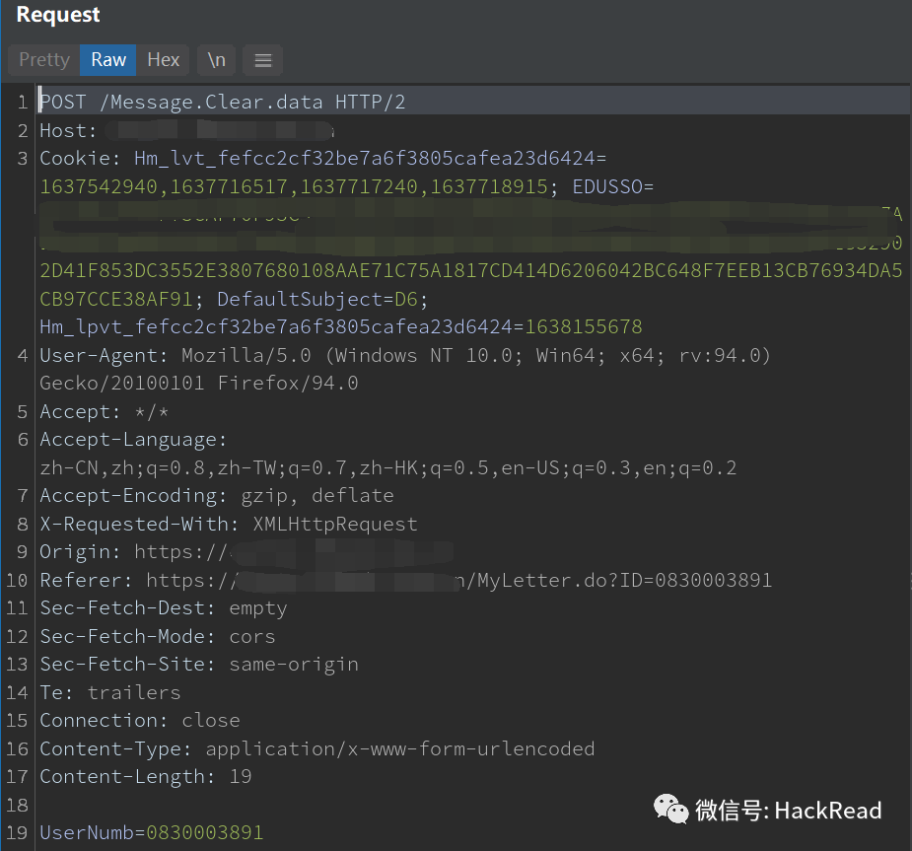Click line number 18 in the gutter
Viewport: 912px width, 851px height.
pos(17,806)
